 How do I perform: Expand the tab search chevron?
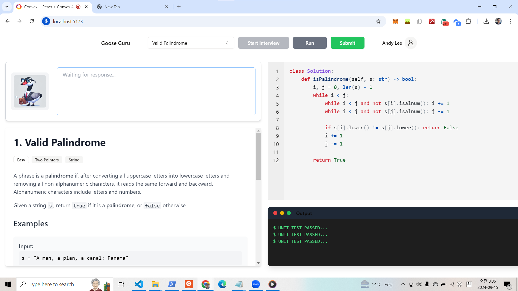(x=7, y=7)
